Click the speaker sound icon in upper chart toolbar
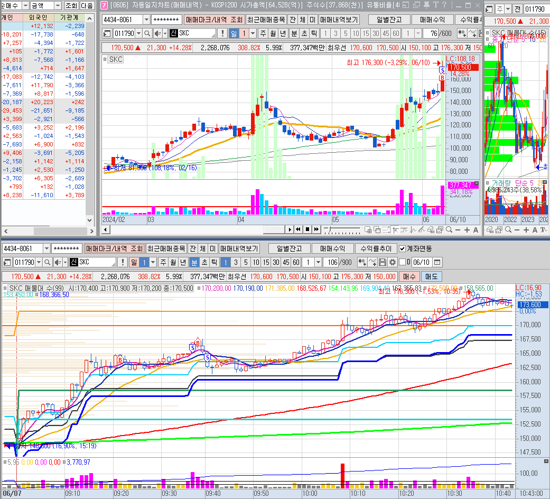550x499 pixels. pos(157,33)
